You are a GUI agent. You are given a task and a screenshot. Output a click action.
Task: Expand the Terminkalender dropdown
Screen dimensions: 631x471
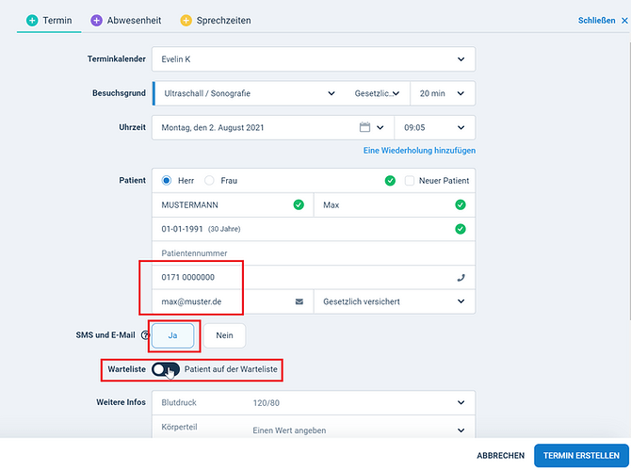point(461,59)
